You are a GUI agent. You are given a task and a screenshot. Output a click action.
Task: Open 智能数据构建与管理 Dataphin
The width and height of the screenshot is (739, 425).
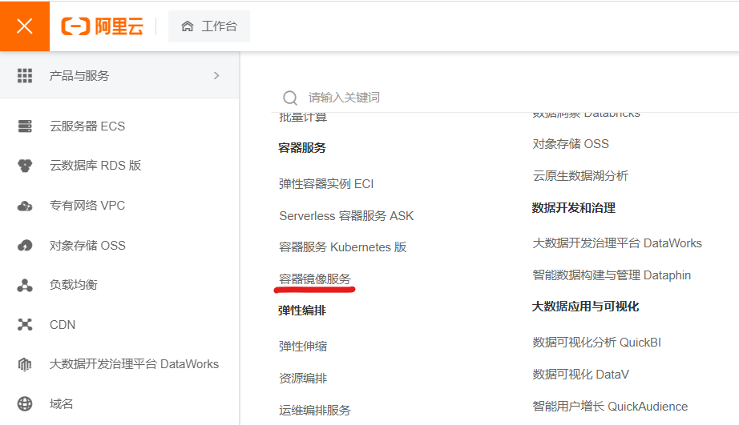[612, 275]
